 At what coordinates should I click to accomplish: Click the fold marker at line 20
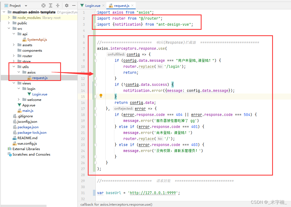95,127
